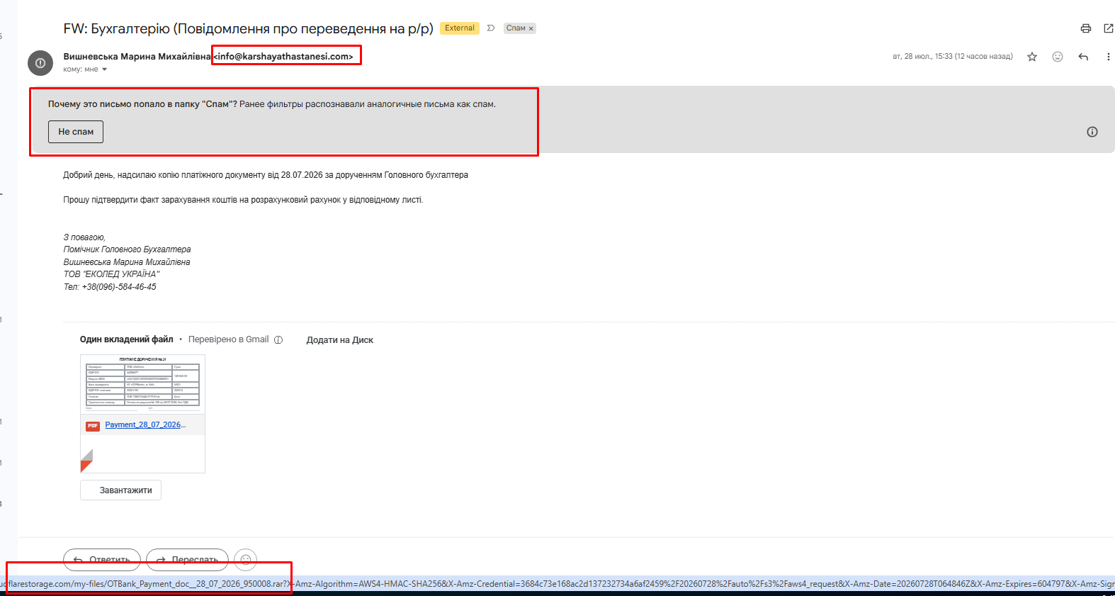1115x596 pixels.
Task: Click the sender avatar warning icon
Action: (x=40, y=63)
